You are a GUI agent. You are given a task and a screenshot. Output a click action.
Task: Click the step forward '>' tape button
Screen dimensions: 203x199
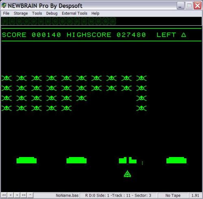click(17, 195)
